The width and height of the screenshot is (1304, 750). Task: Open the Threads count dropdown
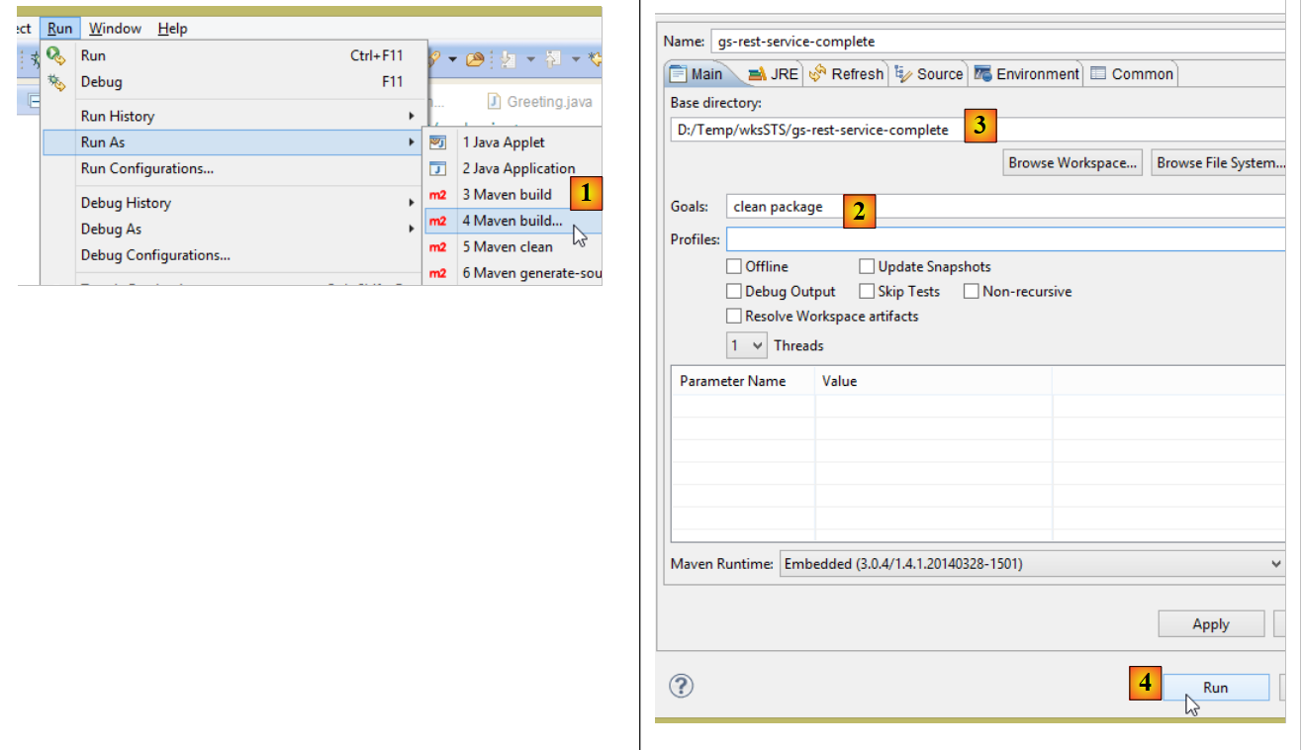[747, 345]
